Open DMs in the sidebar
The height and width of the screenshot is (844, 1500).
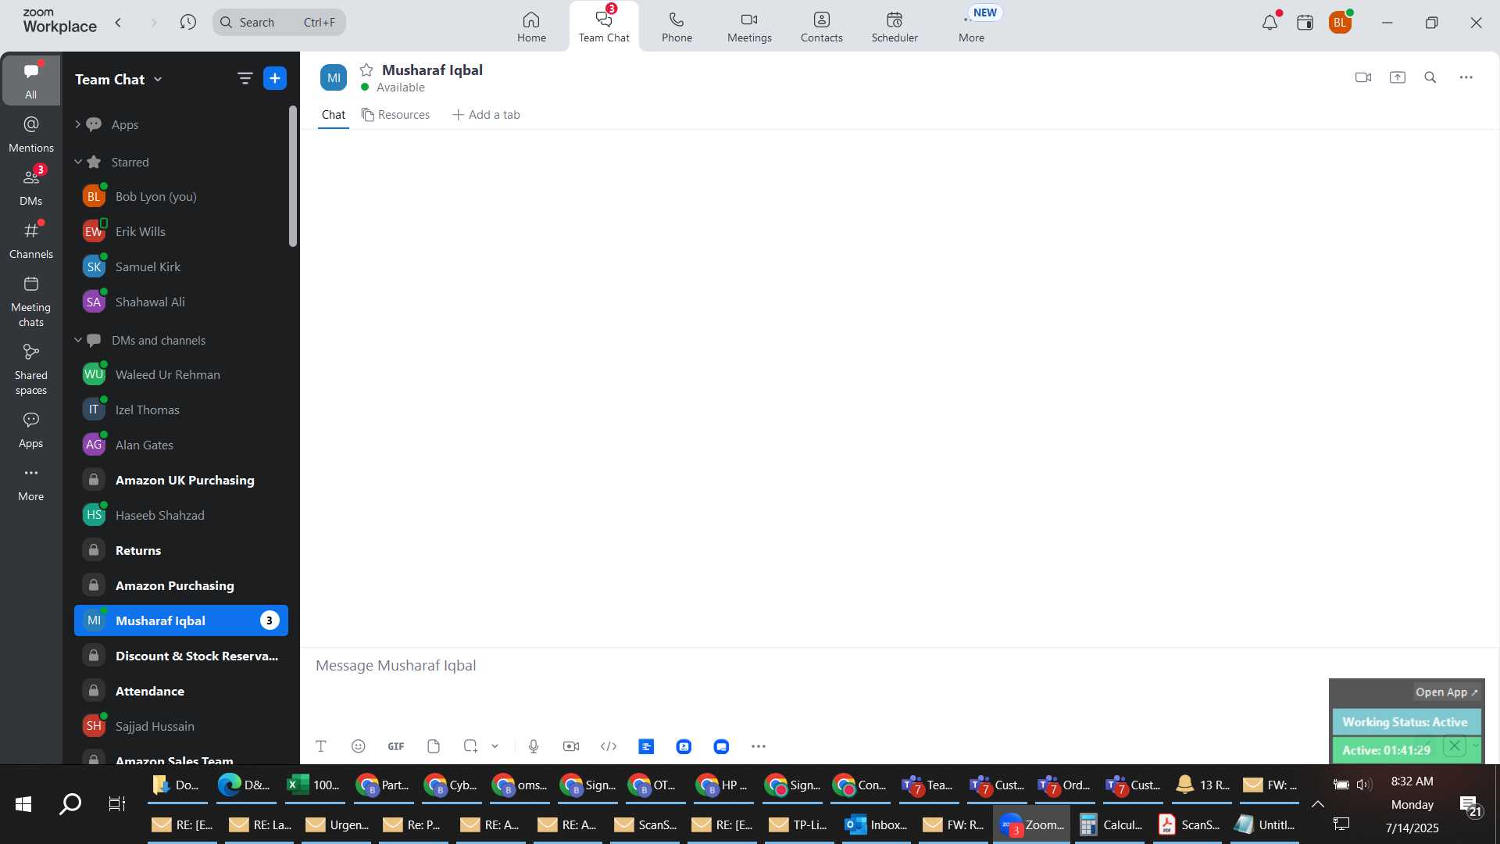[31, 187]
